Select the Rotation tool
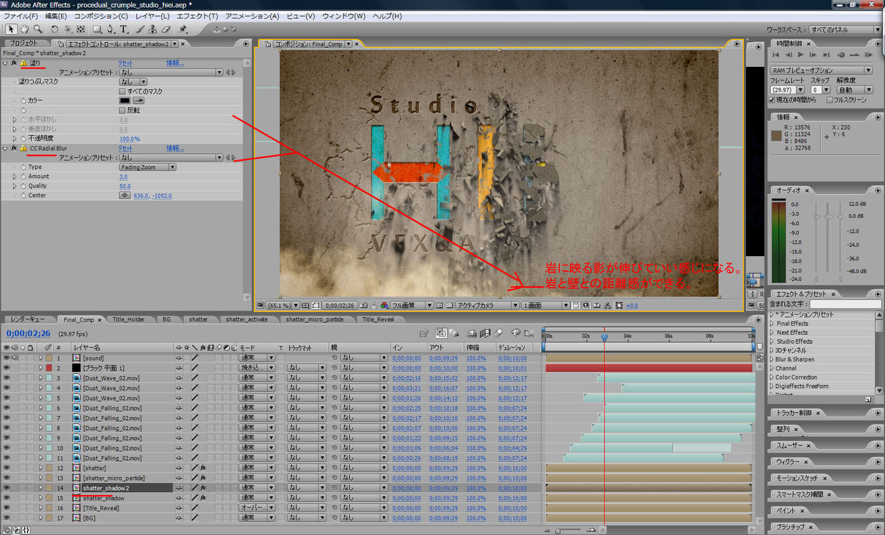The image size is (885, 535). point(55,29)
